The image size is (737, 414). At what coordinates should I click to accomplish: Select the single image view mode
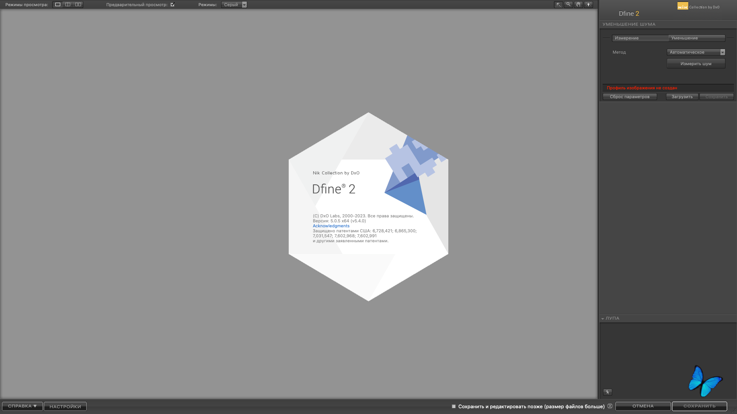[x=58, y=5]
